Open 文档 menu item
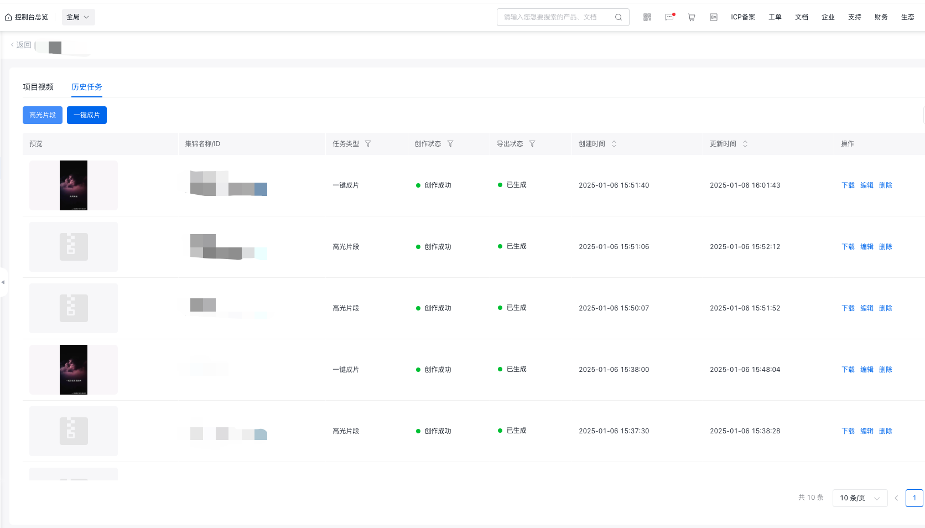Screen dimensions: 925x528 click(802, 17)
